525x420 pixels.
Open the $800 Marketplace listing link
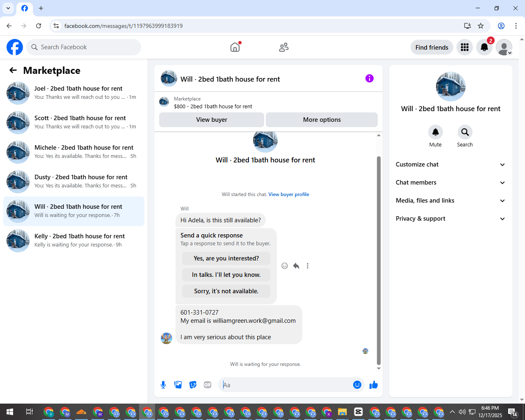point(213,106)
